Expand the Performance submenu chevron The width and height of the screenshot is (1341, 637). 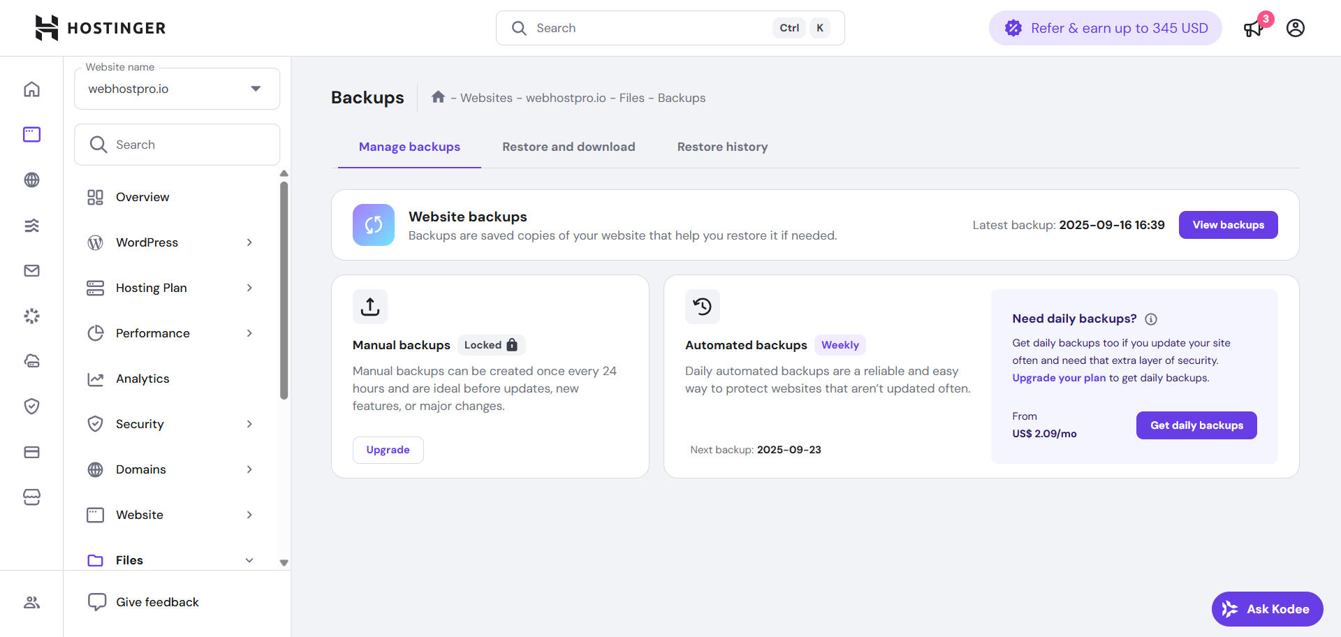[x=249, y=333]
